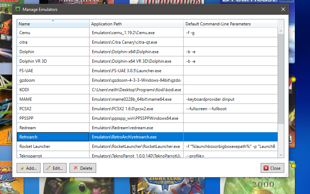This screenshot has height=194, width=310.
Task: Select the citra emulator row
Action: click(x=147, y=42)
